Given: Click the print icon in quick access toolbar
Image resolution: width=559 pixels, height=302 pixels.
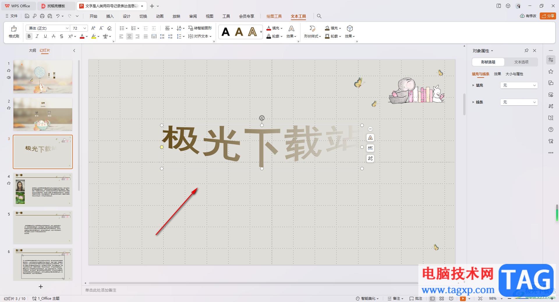Looking at the screenshot, I should click(x=42, y=16).
